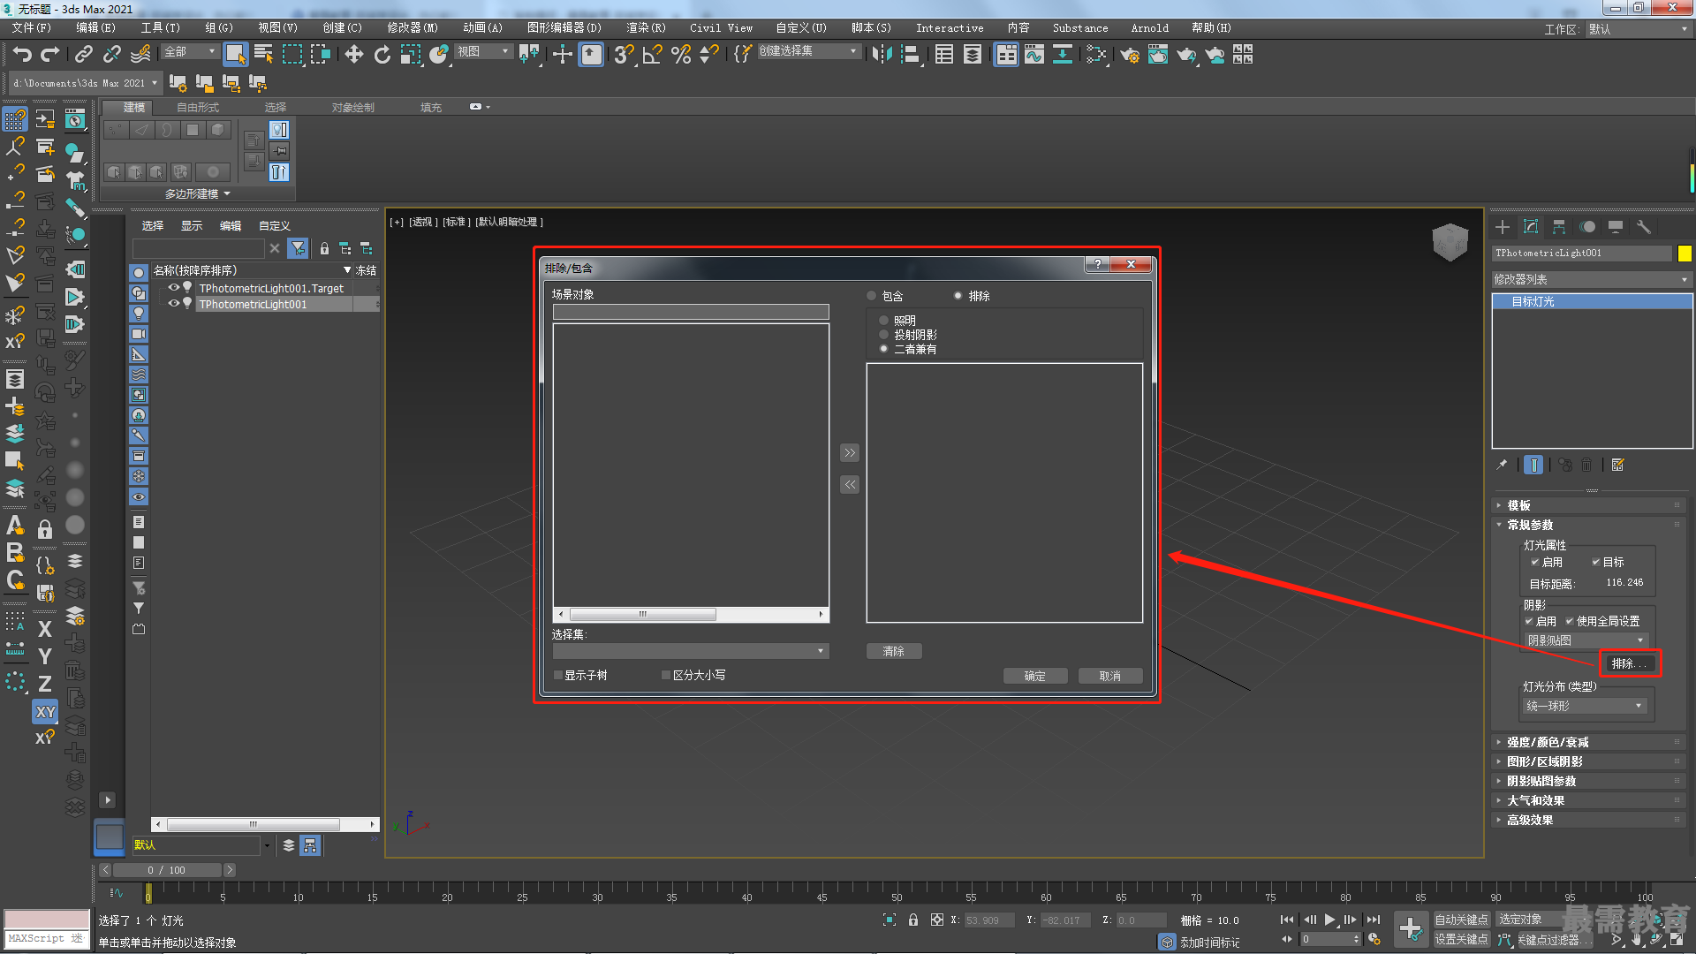
Task: Hide TPhotometricLight001.Target with eye icon
Action: click(x=174, y=288)
